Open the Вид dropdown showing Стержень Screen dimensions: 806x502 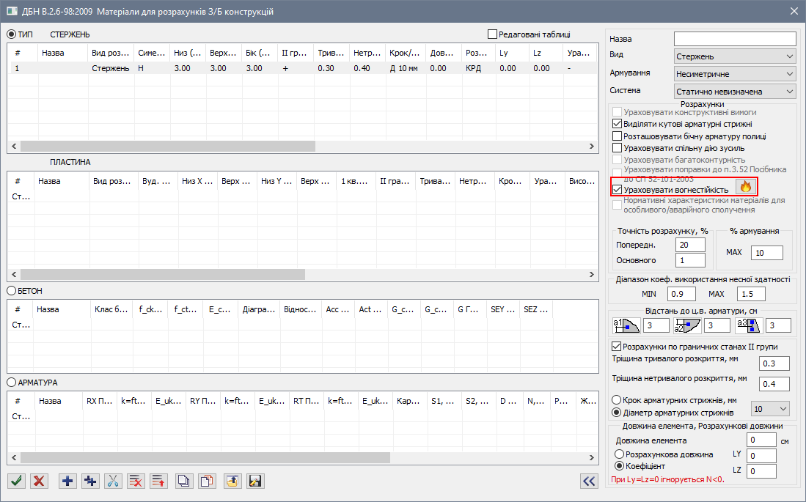(x=734, y=56)
